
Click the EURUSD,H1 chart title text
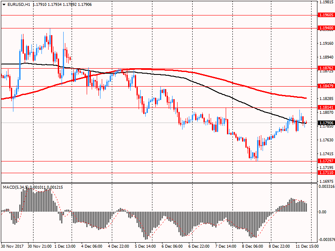19,5
